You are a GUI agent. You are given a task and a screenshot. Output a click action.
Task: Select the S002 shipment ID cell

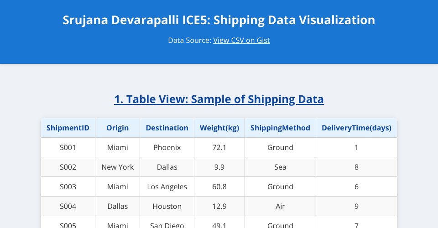click(68, 167)
